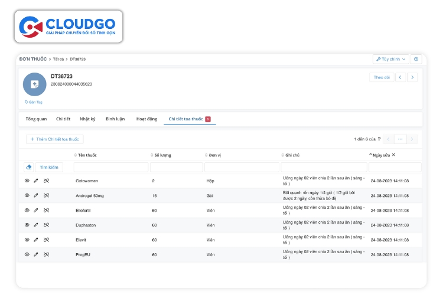This screenshot has height=295, width=443.
Task: View the Elevit row with the eye icon
Action: pyautogui.click(x=27, y=240)
